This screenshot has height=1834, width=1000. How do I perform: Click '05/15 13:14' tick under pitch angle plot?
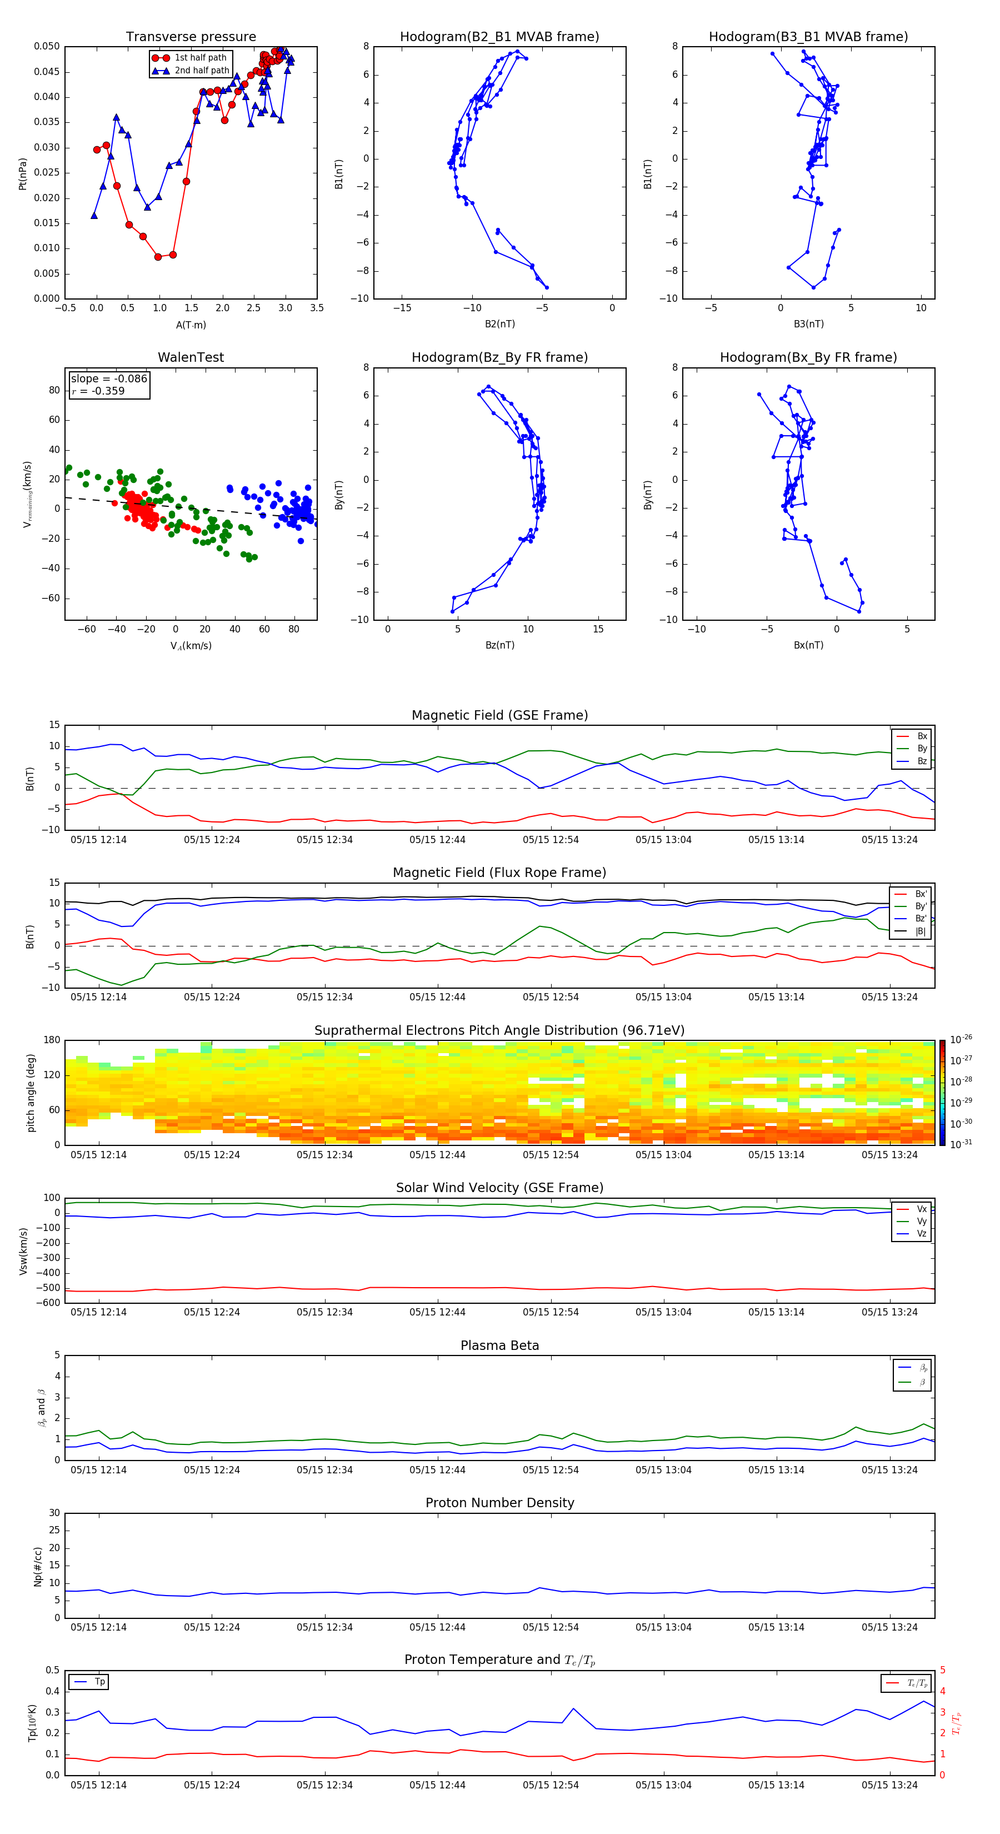tap(776, 1155)
